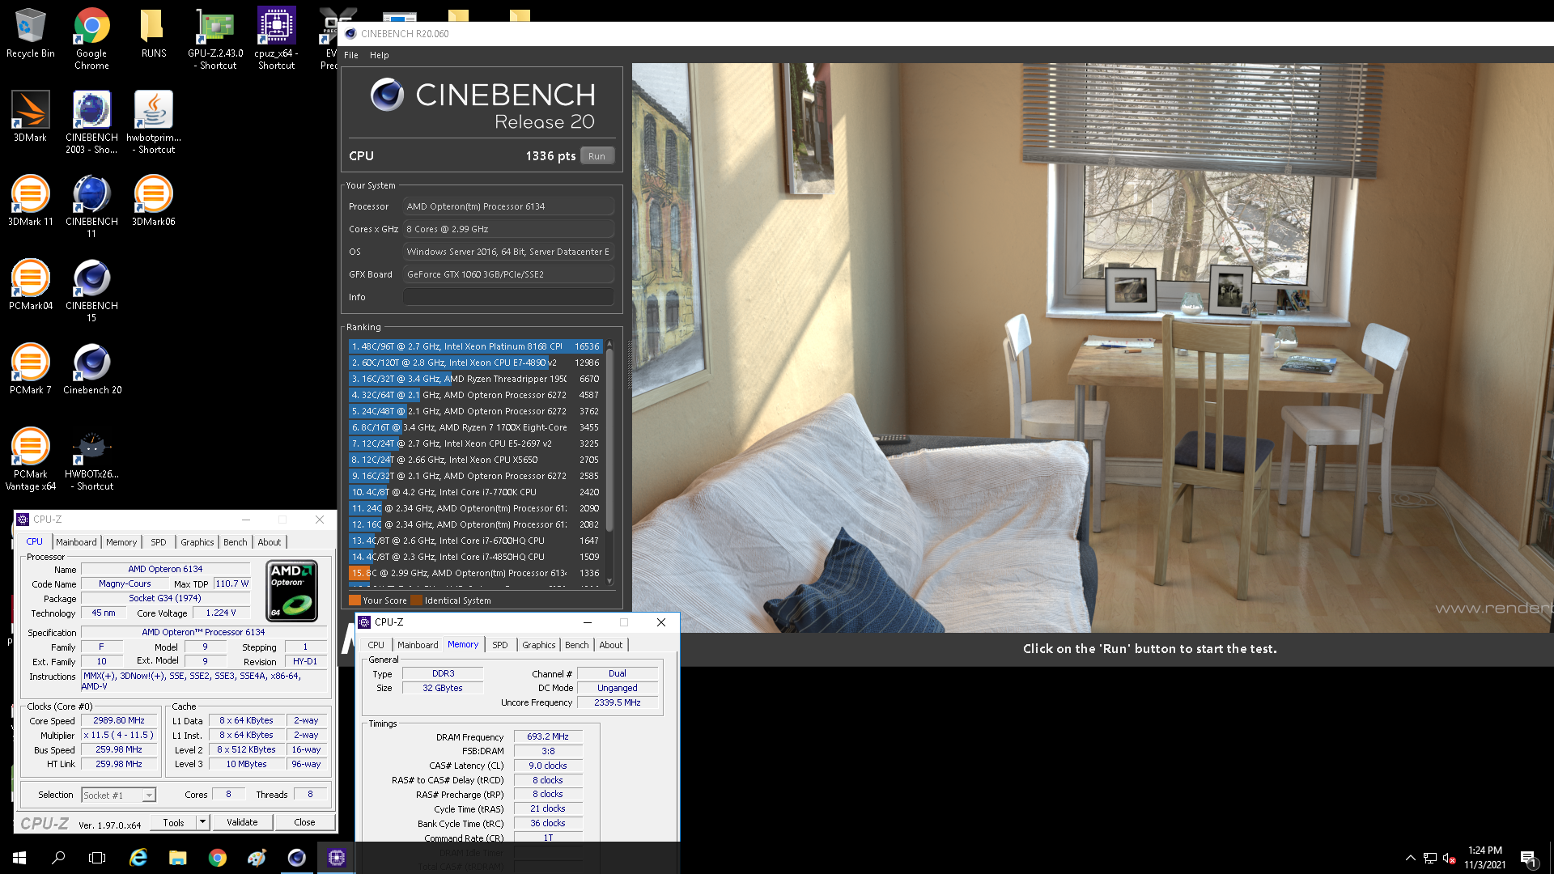Click the muted volume tray icon

(1450, 858)
